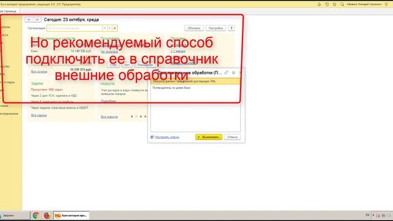The height and width of the screenshot is (221, 393).
Task: Open the search magnifier icon
Action: (x=342, y=4)
